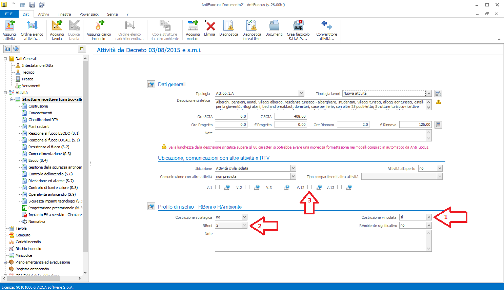
Task: Check the V.13 checkbox
Action: 339,187
